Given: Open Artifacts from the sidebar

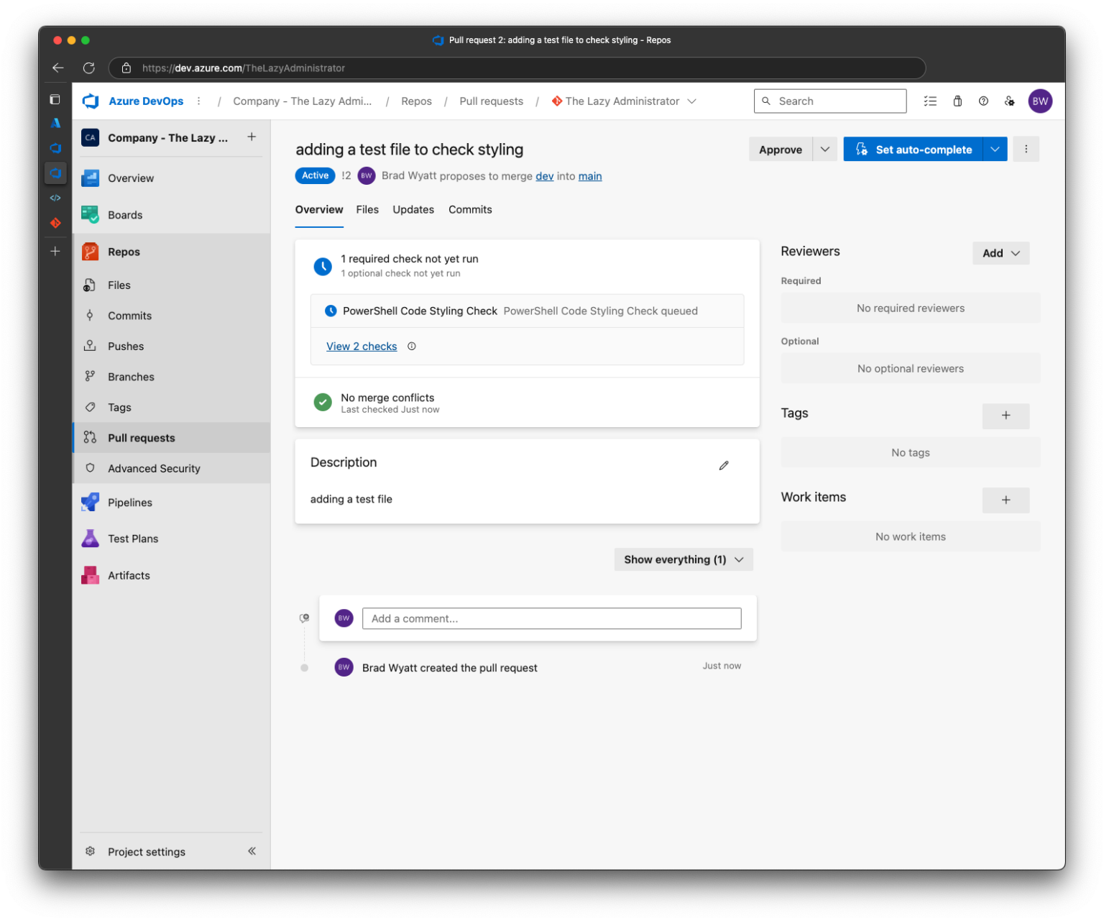Looking at the screenshot, I should [129, 575].
